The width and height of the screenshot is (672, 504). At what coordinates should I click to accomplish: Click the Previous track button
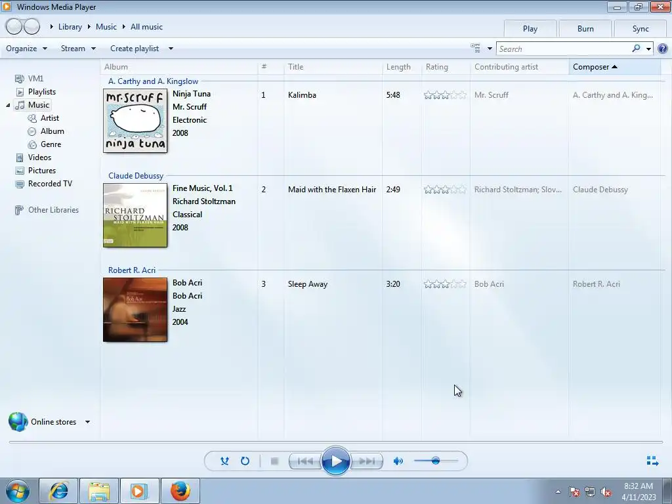click(x=305, y=461)
